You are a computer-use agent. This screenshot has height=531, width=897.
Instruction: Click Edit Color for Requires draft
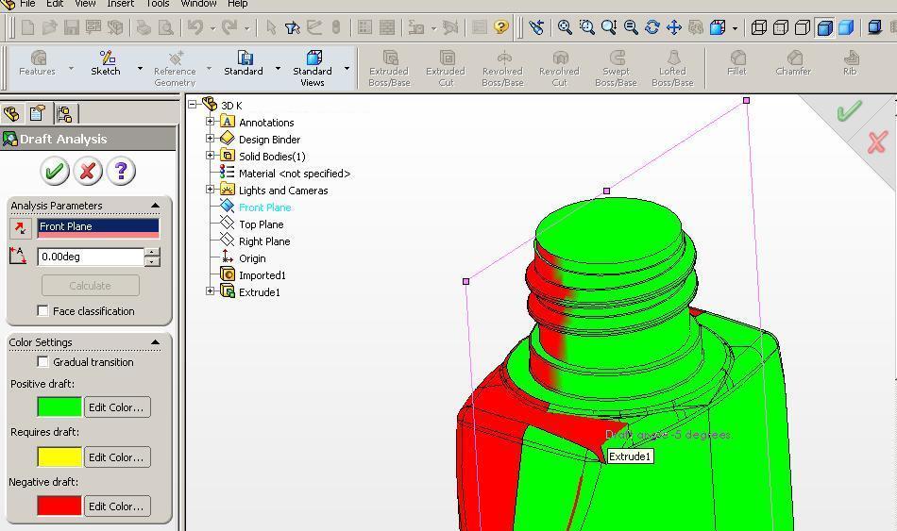click(x=117, y=457)
